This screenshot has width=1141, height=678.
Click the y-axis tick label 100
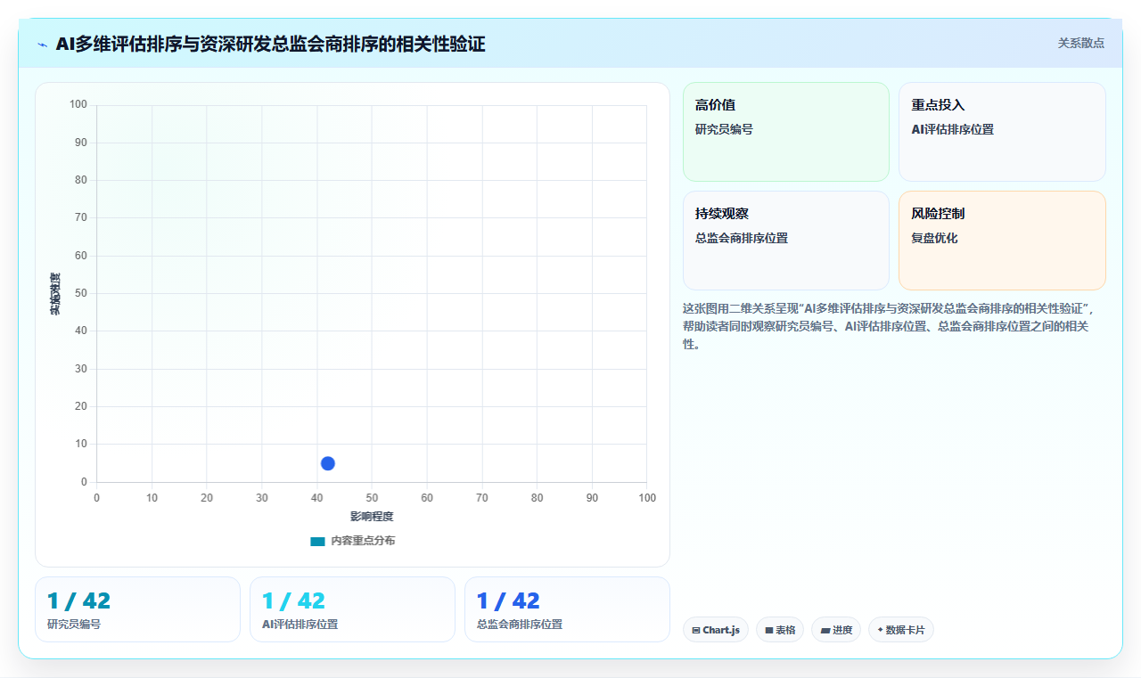click(x=78, y=105)
